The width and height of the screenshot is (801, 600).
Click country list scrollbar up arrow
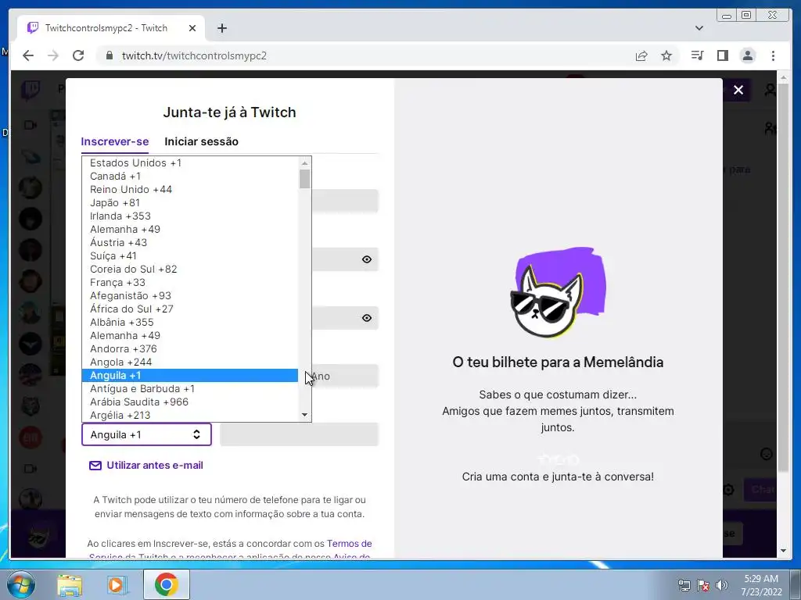(x=304, y=162)
